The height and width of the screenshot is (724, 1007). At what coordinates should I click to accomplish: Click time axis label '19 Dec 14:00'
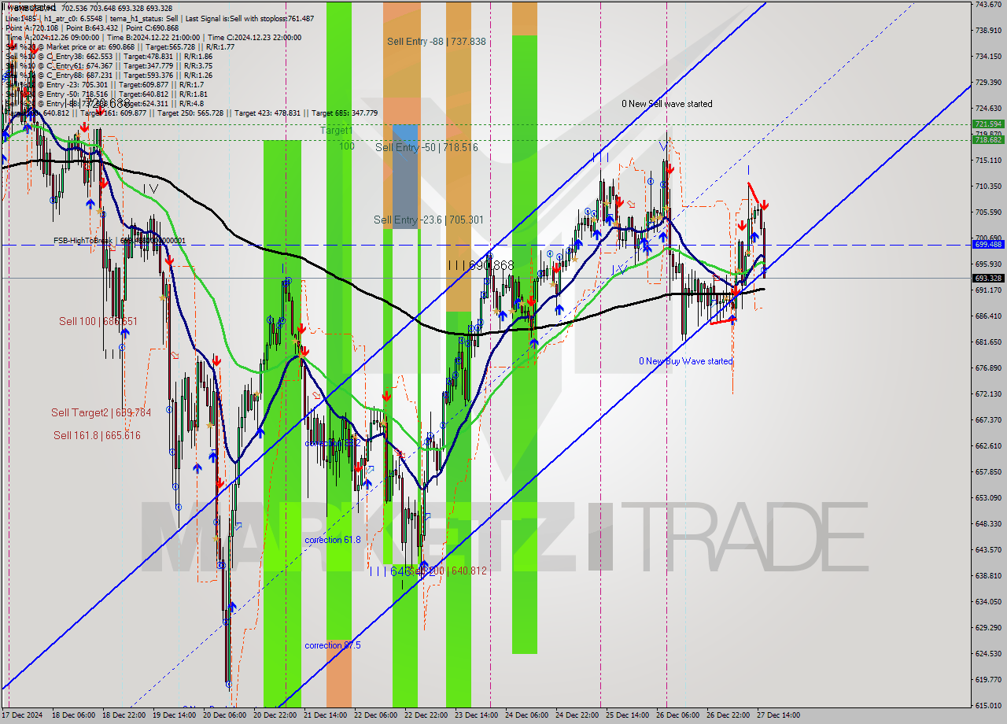[174, 715]
